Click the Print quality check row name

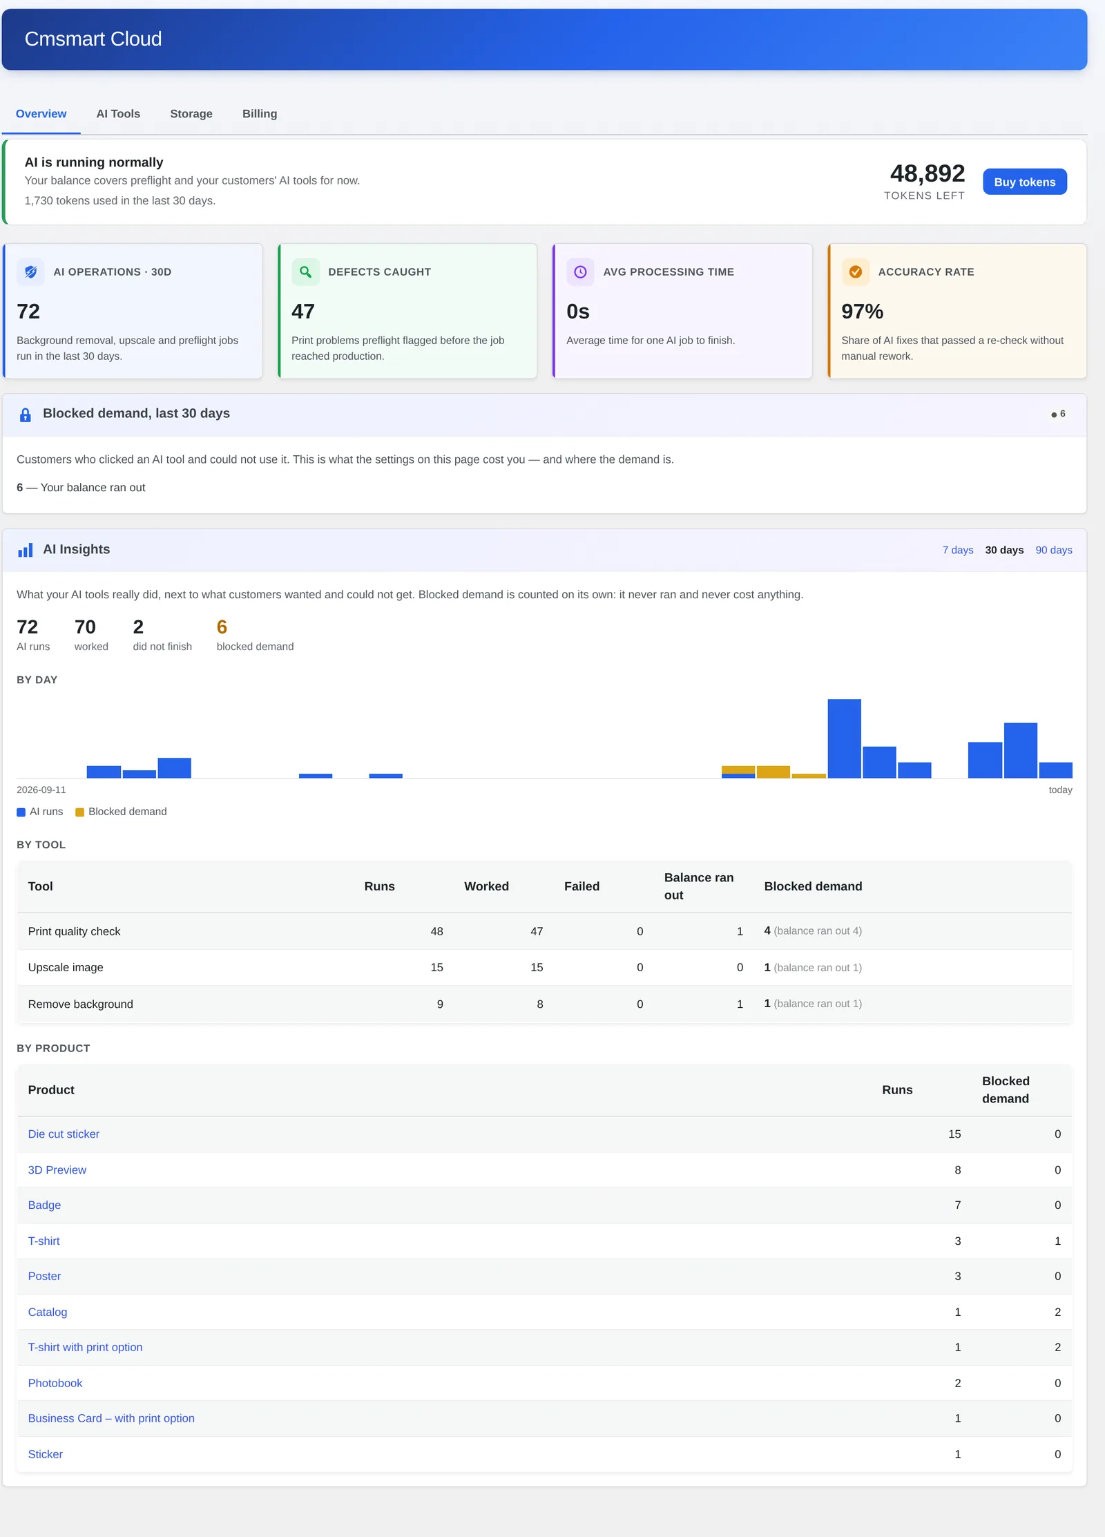coord(74,932)
